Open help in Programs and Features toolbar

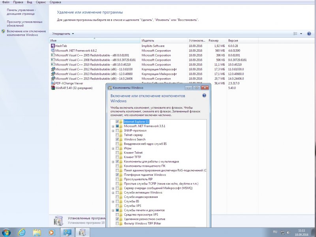click(309, 34)
